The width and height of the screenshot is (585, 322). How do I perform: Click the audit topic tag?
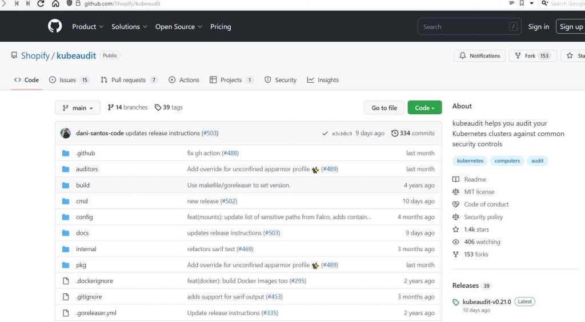[x=537, y=160]
